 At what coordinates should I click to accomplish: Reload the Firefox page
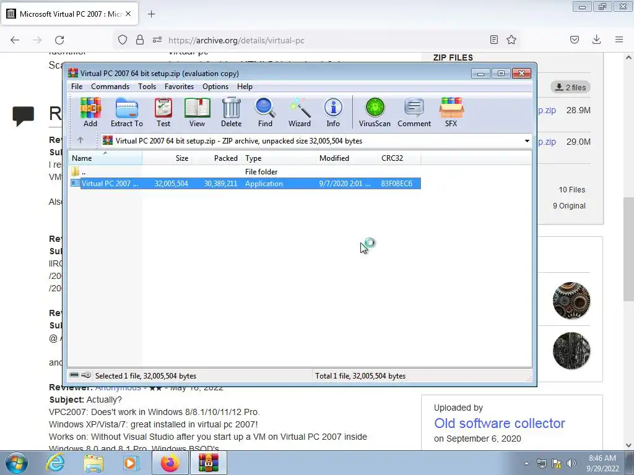[x=59, y=40]
